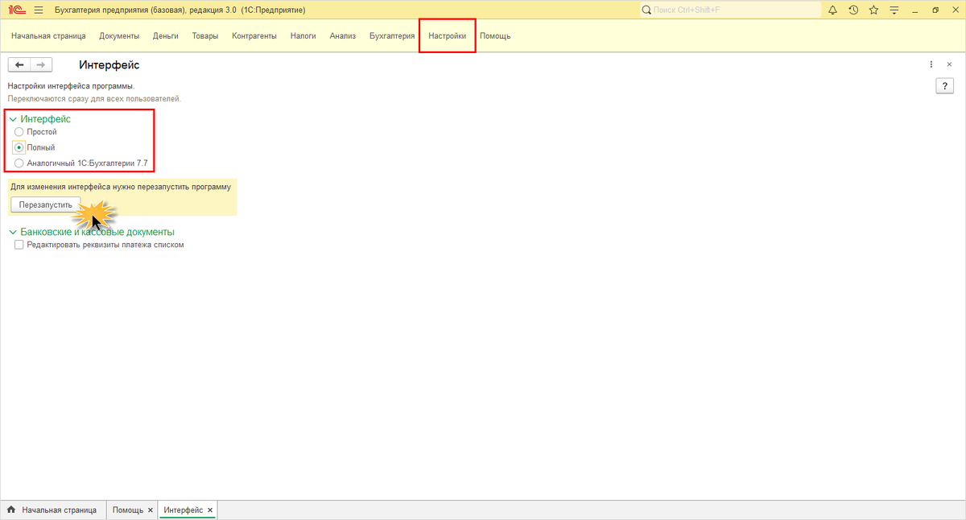Open the form's three-dot more menu
This screenshot has width=966, height=520.
click(931, 64)
